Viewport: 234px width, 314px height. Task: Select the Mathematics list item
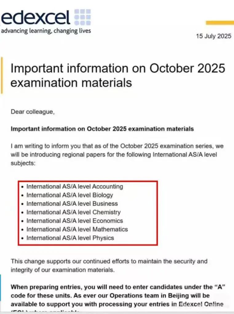pyautogui.click(x=77, y=229)
